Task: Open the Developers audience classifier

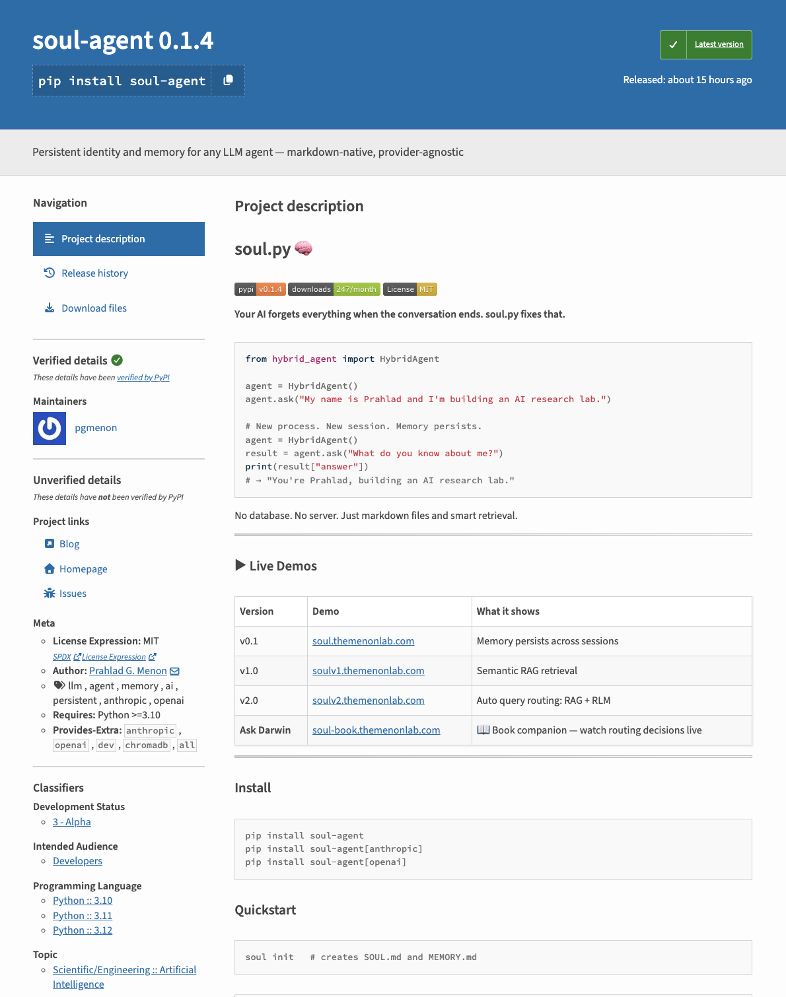Action: tap(77, 861)
